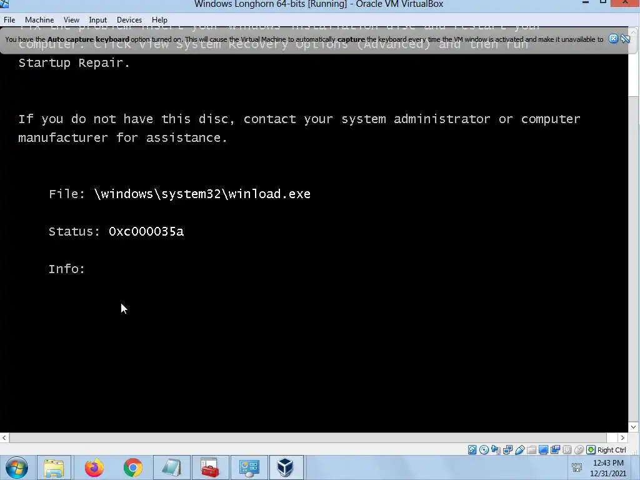Click the audio status icon

pos(496,450)
